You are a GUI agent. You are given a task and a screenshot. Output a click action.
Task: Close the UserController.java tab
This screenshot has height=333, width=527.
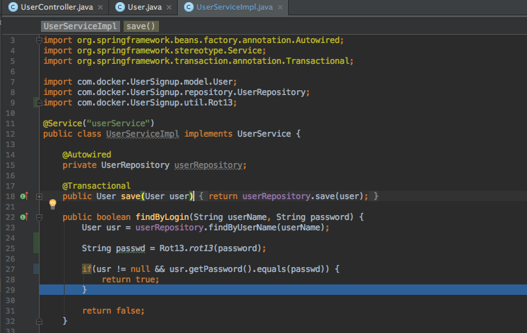[100, 8]
